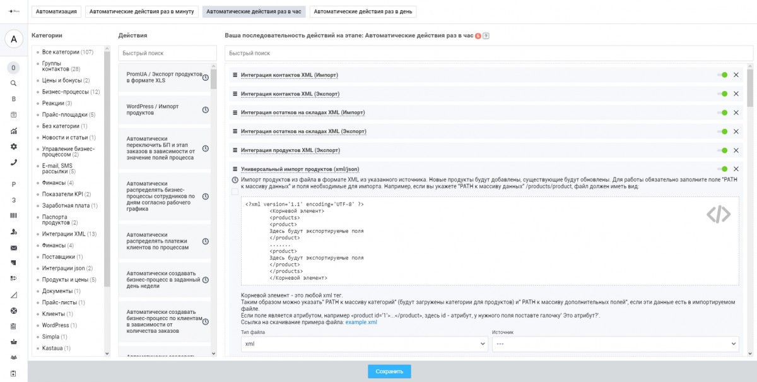Select E-mail, SMS рассылки (5) category
Viewport: 757px width, 382px height.
(x=59, y=168)
